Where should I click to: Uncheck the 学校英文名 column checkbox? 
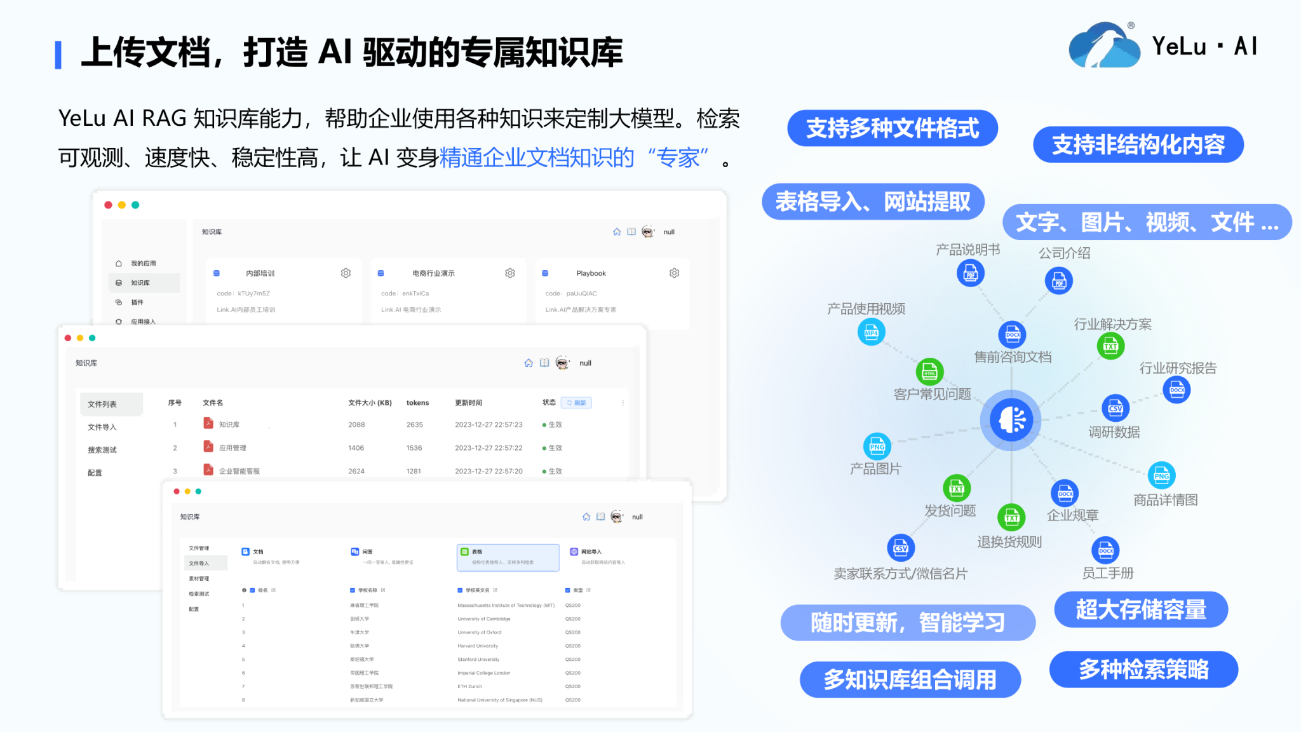pos(460,590)
